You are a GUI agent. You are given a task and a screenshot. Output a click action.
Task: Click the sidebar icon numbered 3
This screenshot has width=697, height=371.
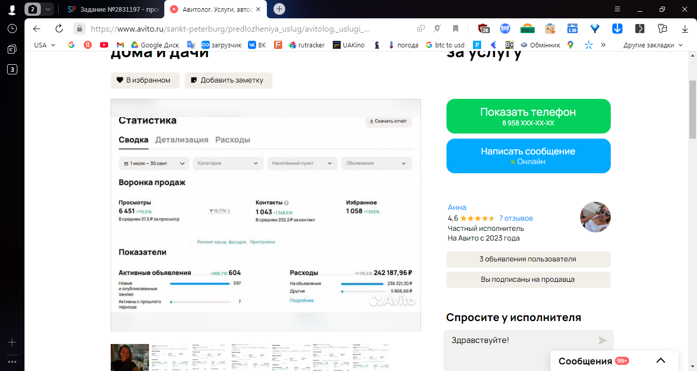click(12, 70)
